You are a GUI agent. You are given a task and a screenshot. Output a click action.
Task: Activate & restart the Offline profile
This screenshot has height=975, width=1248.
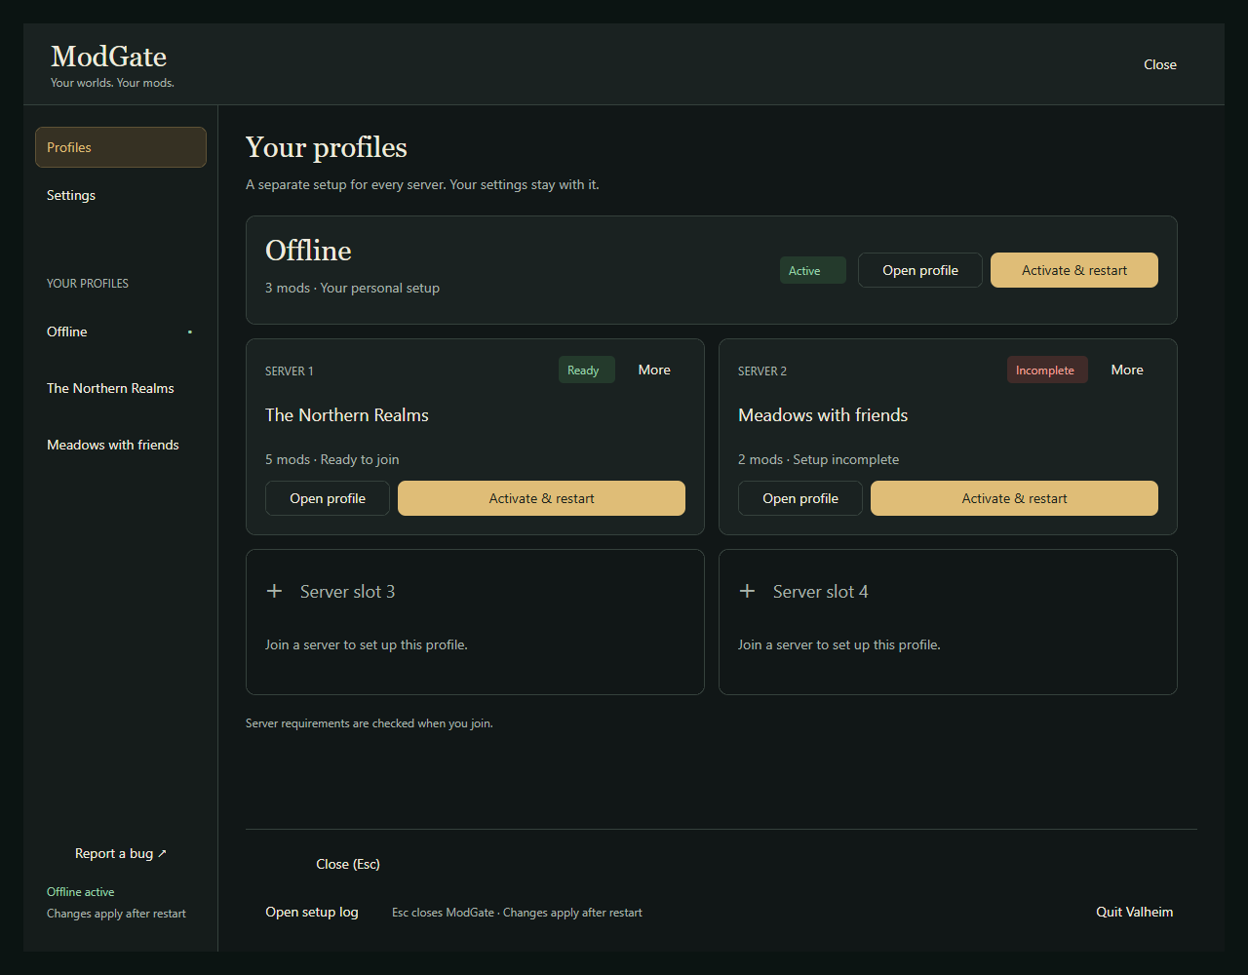[x=1074, y=270]
